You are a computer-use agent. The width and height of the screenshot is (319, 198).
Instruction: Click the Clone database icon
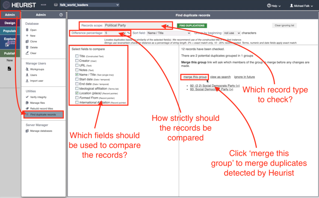coord(27,41)
